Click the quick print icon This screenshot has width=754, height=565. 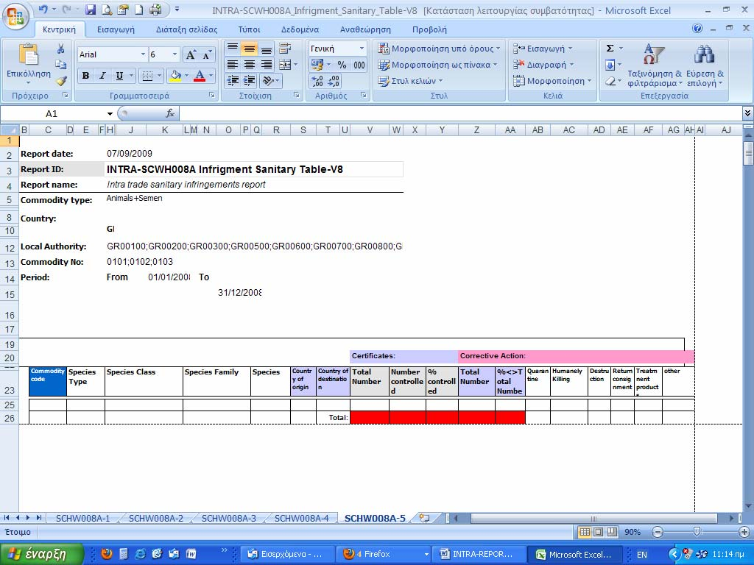155,9
